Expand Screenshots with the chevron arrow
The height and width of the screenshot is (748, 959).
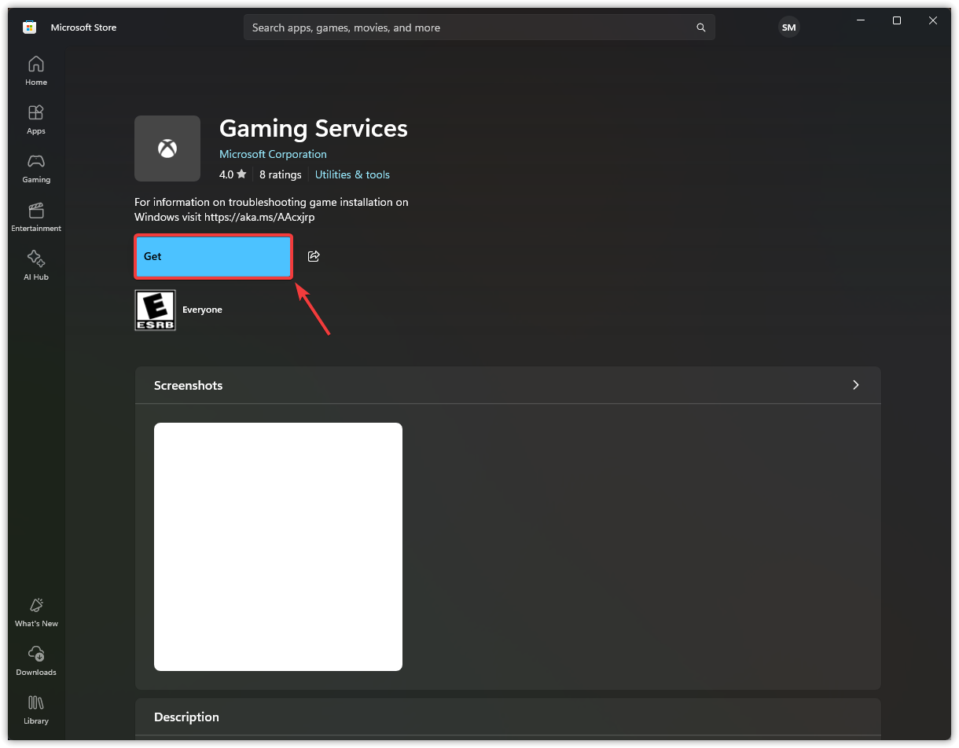pos(855,385)
